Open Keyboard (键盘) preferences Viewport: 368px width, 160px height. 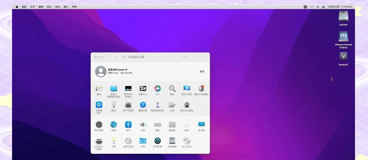click(158, 125)
